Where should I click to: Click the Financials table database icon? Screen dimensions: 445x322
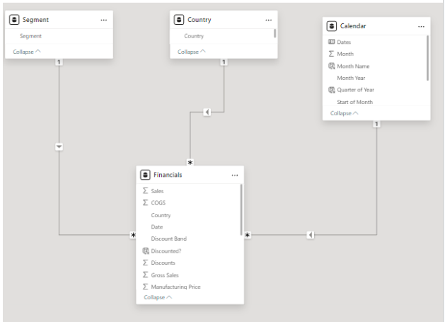pos(145,175)
